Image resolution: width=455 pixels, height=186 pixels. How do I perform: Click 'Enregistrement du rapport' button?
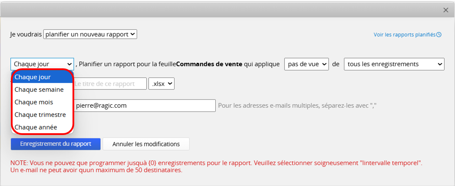click(56, 144)
